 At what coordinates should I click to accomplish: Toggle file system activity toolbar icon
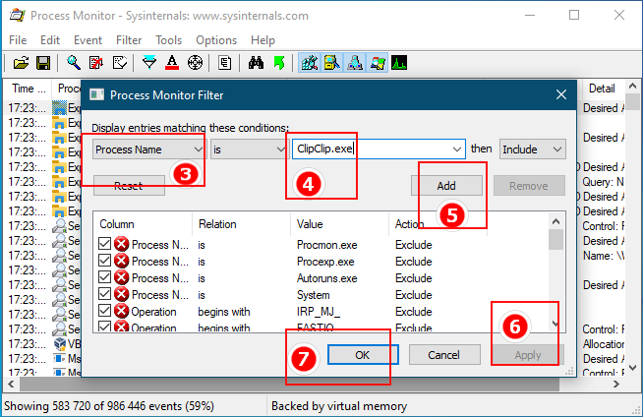click(331, 63)
